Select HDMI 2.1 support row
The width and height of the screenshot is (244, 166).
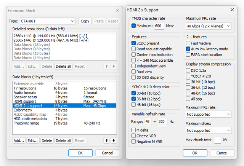64,105
